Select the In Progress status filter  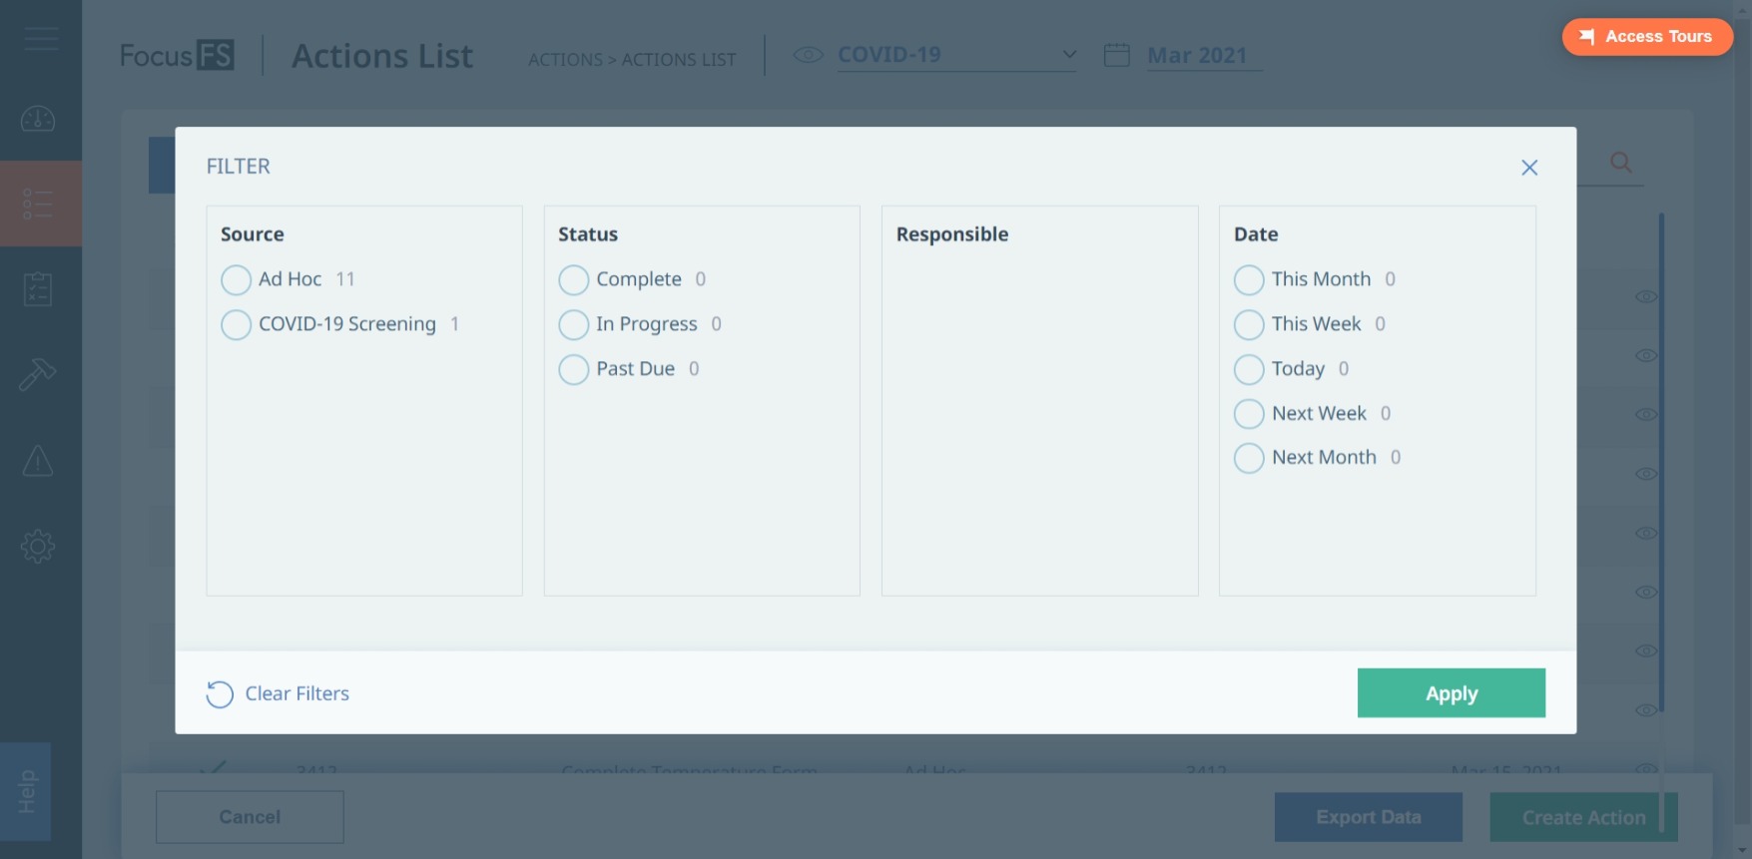pos(574,324)
